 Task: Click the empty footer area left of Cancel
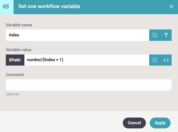(x=61, y=123)
